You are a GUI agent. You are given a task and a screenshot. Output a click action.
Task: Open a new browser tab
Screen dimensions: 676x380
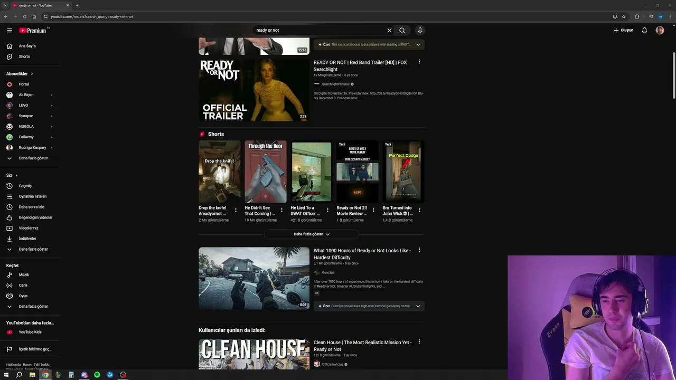[77, 5]
